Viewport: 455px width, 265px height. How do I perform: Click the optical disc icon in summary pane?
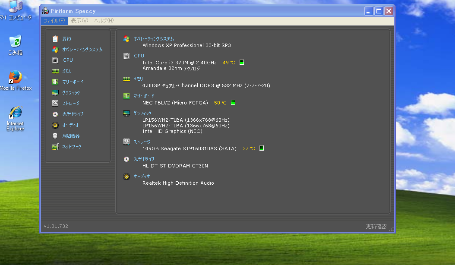coord(126,159)
